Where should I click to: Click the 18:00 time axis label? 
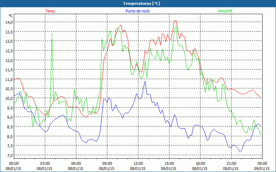click(200, 163)
